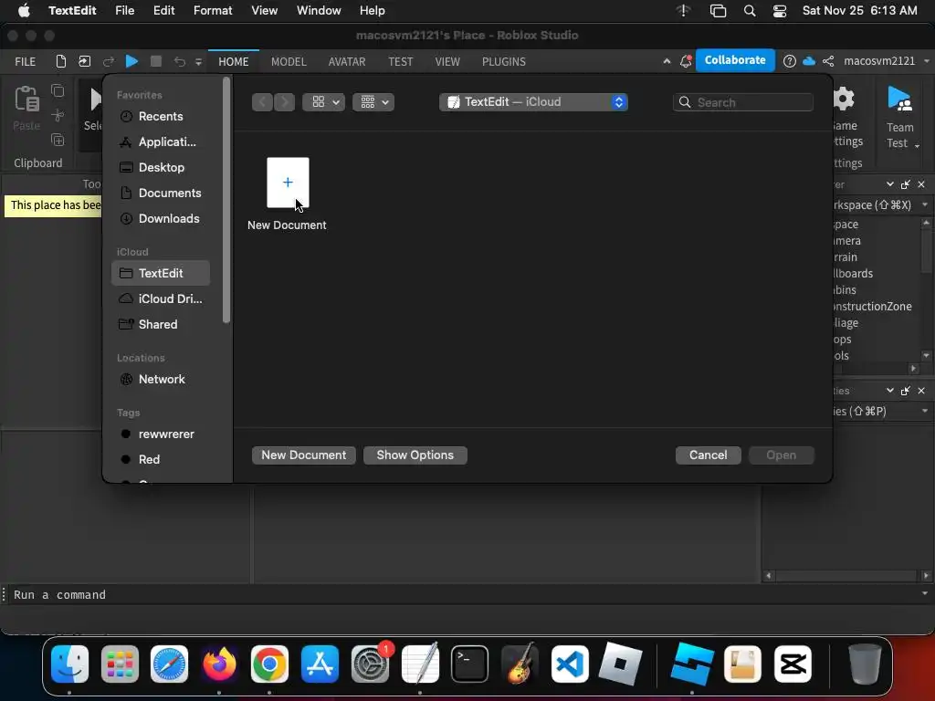This screenshot has width=935, height=701.
Task: Click the New Document button
Action: 304,455
